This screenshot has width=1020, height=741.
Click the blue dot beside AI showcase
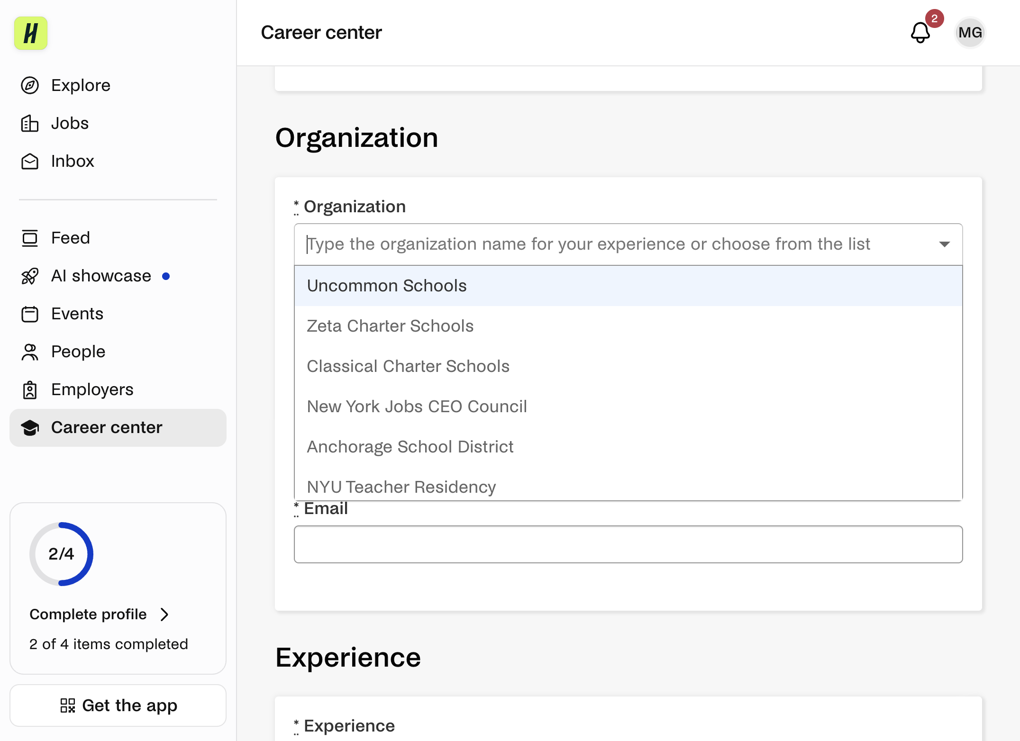[x=166, y=276]
